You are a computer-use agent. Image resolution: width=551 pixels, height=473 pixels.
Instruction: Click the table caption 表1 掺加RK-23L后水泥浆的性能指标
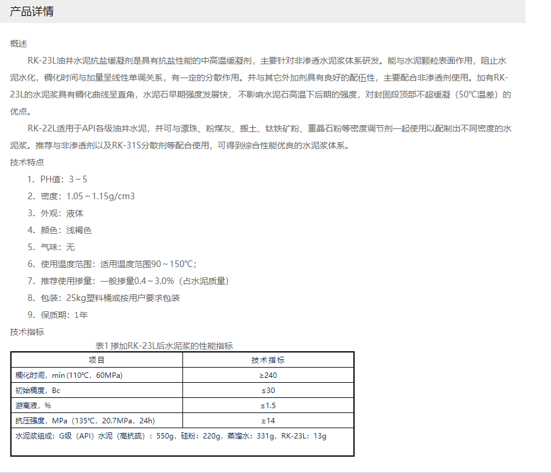click(164, 346)
